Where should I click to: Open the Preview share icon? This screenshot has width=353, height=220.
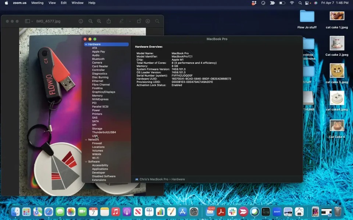[108, 21]
